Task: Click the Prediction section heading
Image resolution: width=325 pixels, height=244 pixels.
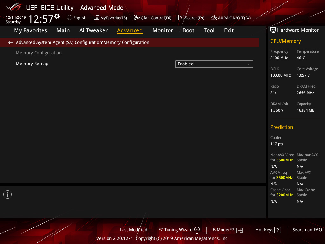Action: [282, 127]
